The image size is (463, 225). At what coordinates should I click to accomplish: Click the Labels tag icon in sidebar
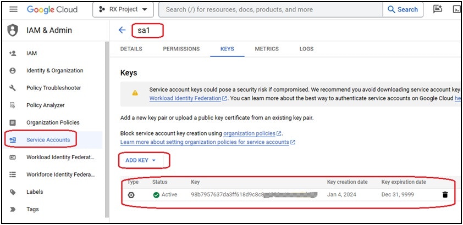[13, 192]
